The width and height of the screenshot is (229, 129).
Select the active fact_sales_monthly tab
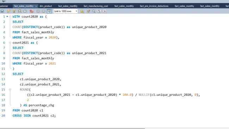pyautogui.click(x=24, y=6)
